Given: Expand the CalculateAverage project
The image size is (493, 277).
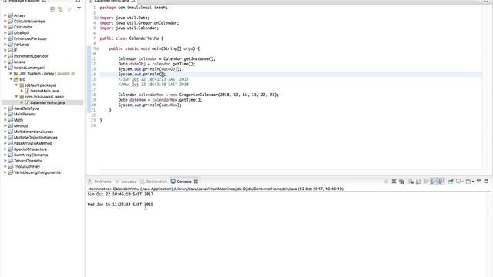Looking at the screenshot, I should 5,21.
